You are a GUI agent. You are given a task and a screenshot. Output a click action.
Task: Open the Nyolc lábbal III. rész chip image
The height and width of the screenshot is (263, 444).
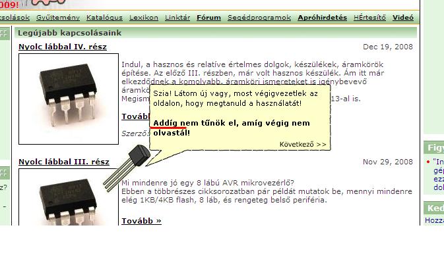(69, 197)
